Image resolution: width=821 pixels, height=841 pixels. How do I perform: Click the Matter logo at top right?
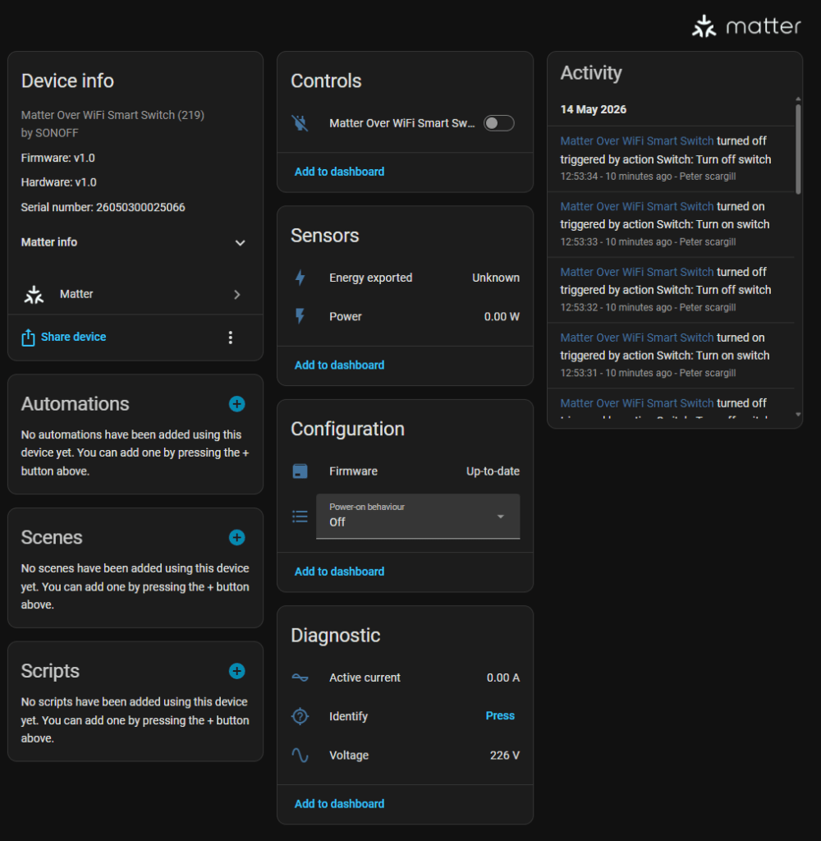point(746,25)
